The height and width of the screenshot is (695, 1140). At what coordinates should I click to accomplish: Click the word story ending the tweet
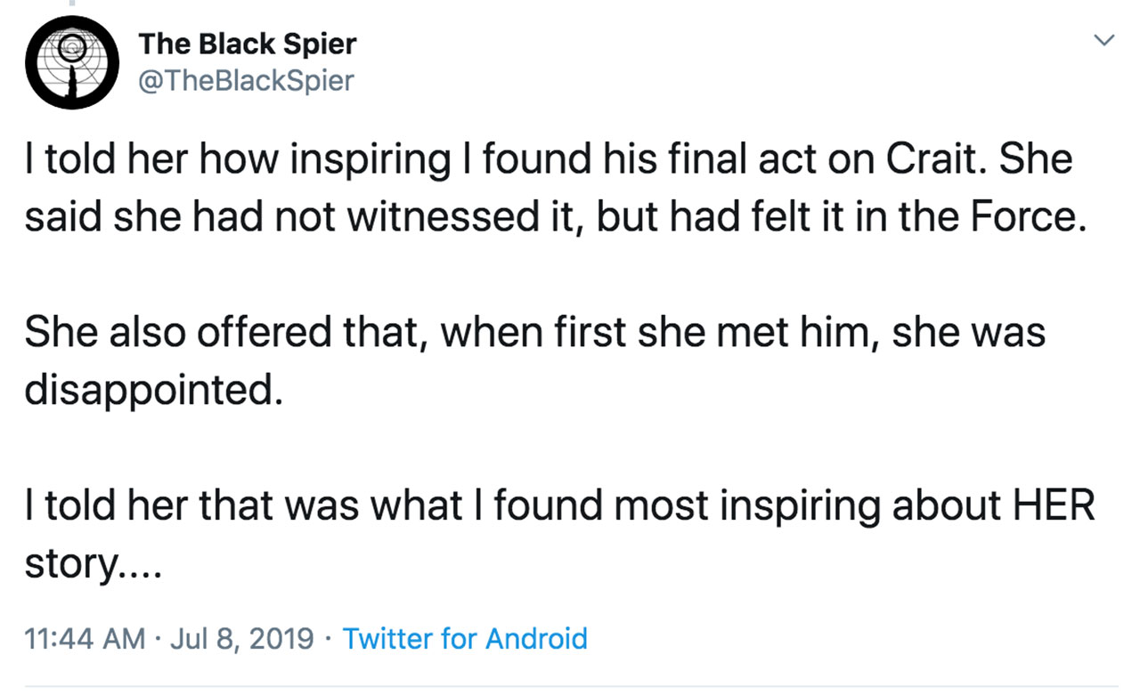pyautogui.click(x=69, y=565)
